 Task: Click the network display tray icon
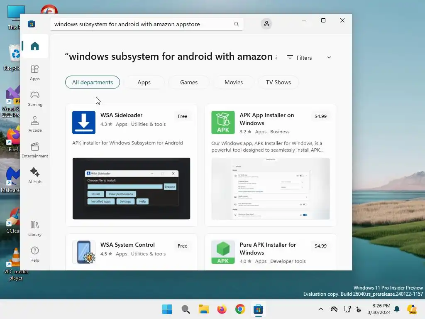[347, 309]
